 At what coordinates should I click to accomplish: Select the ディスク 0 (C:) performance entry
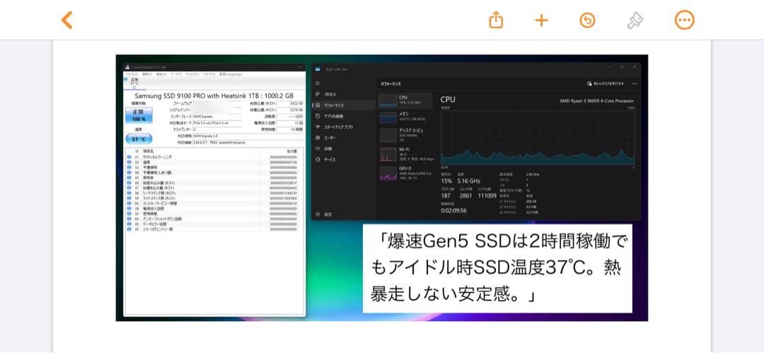[405, 135]
